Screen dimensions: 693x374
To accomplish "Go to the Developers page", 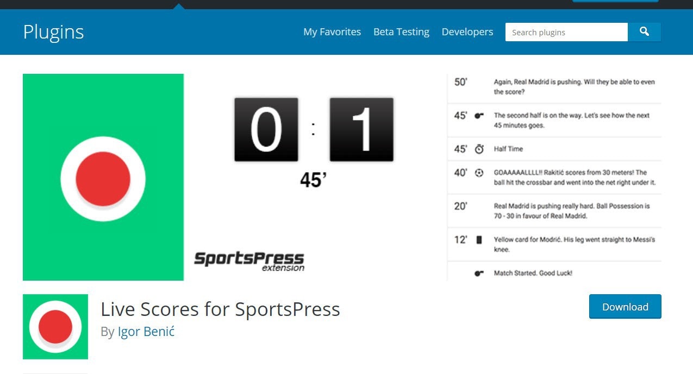I will pos(467,32).
